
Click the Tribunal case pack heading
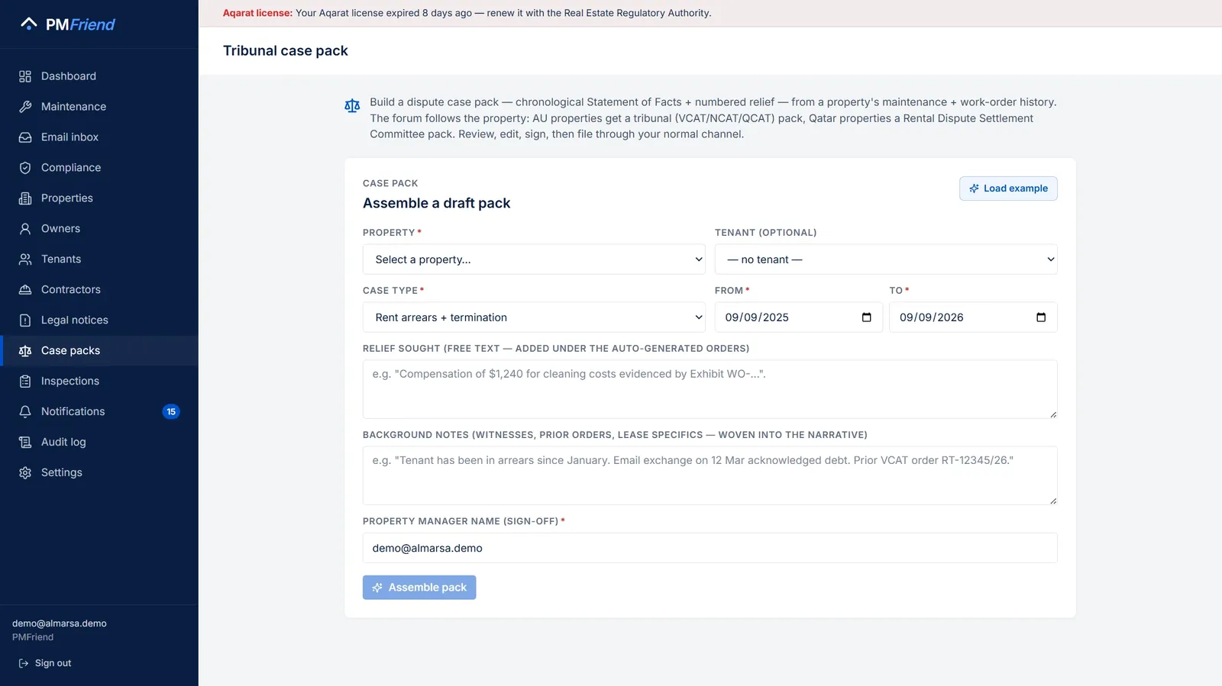coord(286,50)
